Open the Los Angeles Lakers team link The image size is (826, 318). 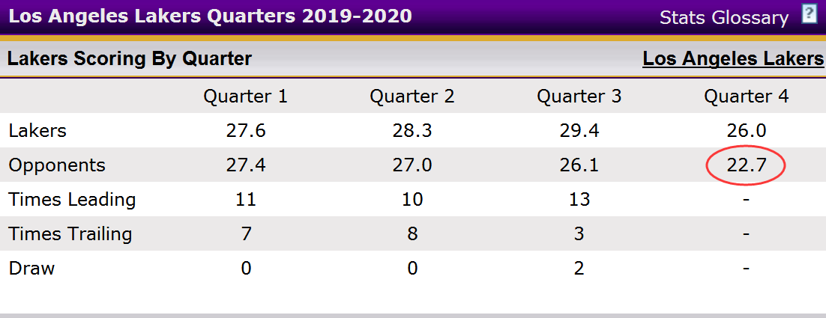point(733,58)
